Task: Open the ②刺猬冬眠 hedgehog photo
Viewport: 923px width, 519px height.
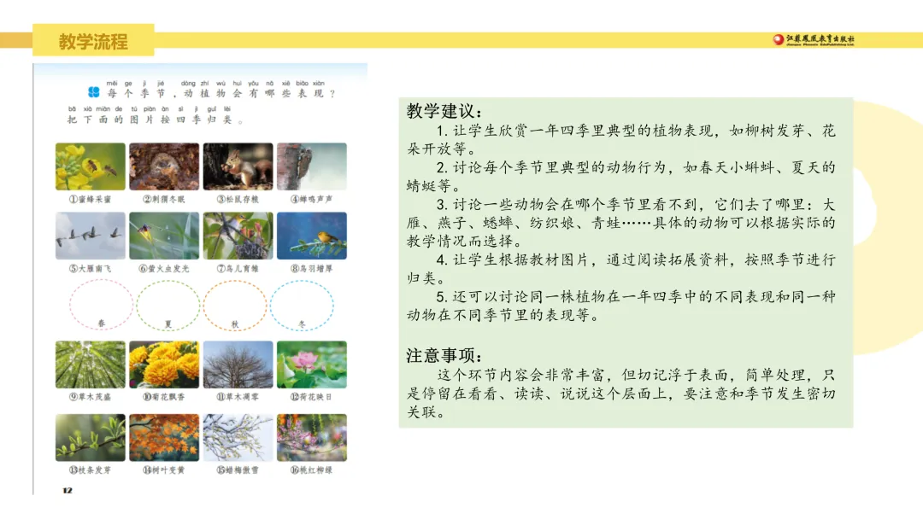Action: tap(164, 166)
